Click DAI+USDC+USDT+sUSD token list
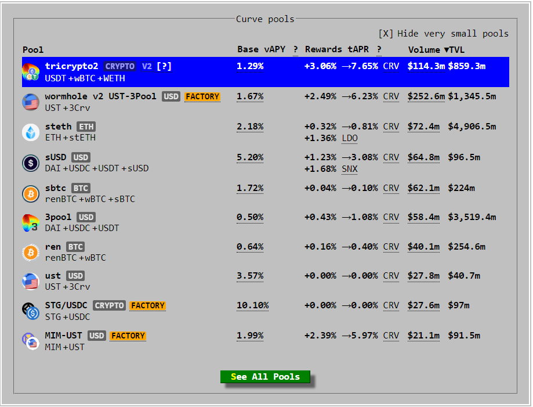Viewport: 533px width, 407px height. tap(97, 168)
